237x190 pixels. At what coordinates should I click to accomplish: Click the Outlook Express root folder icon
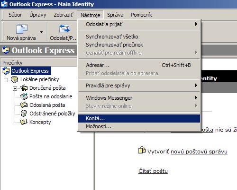[x=6, y=71]
